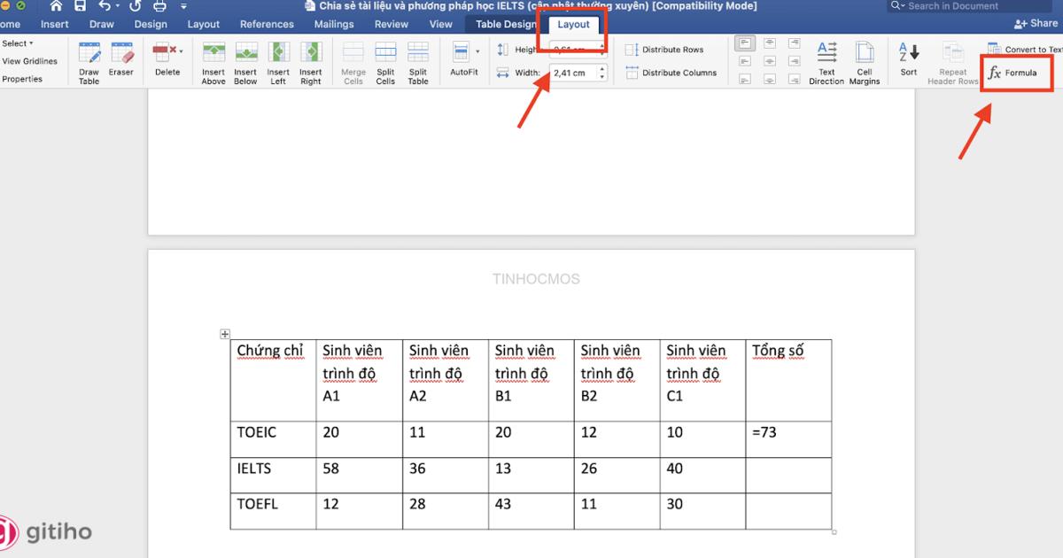Toggle View Gridlines
Image resolution: width=1063 pixels, height=558 pixels.
[x=29, y=61]
